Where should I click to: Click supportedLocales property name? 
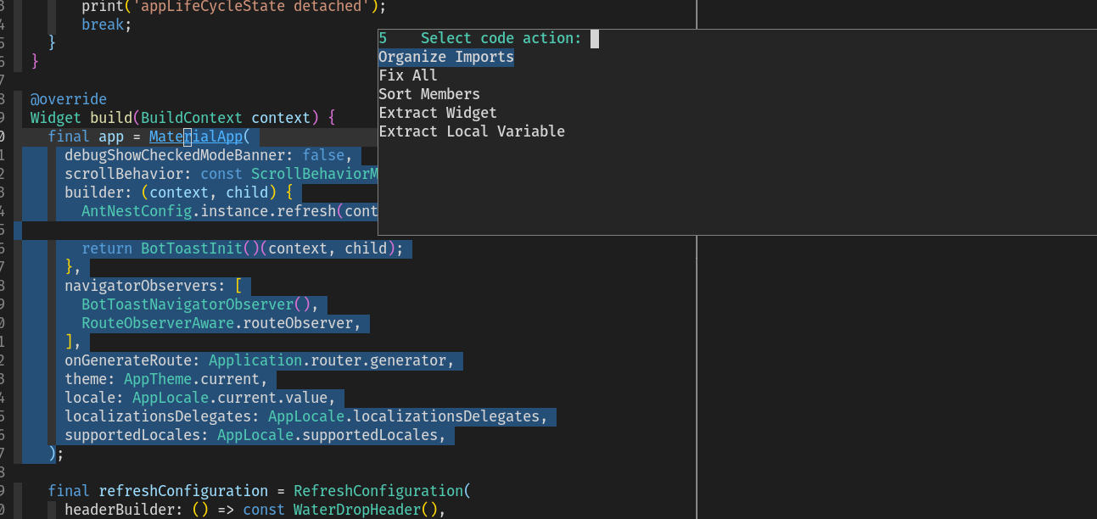click(x=132, y=435)
